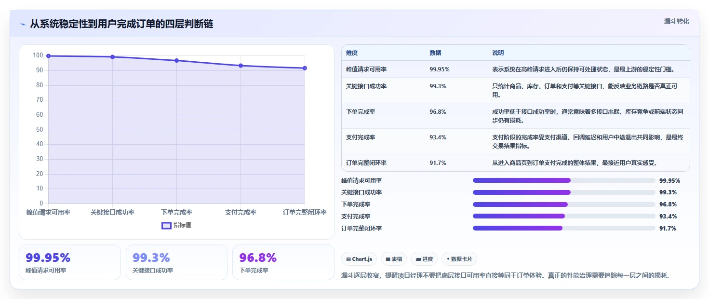Click the 下单完成率 label beside its progress bar

[x=356, y=204]
